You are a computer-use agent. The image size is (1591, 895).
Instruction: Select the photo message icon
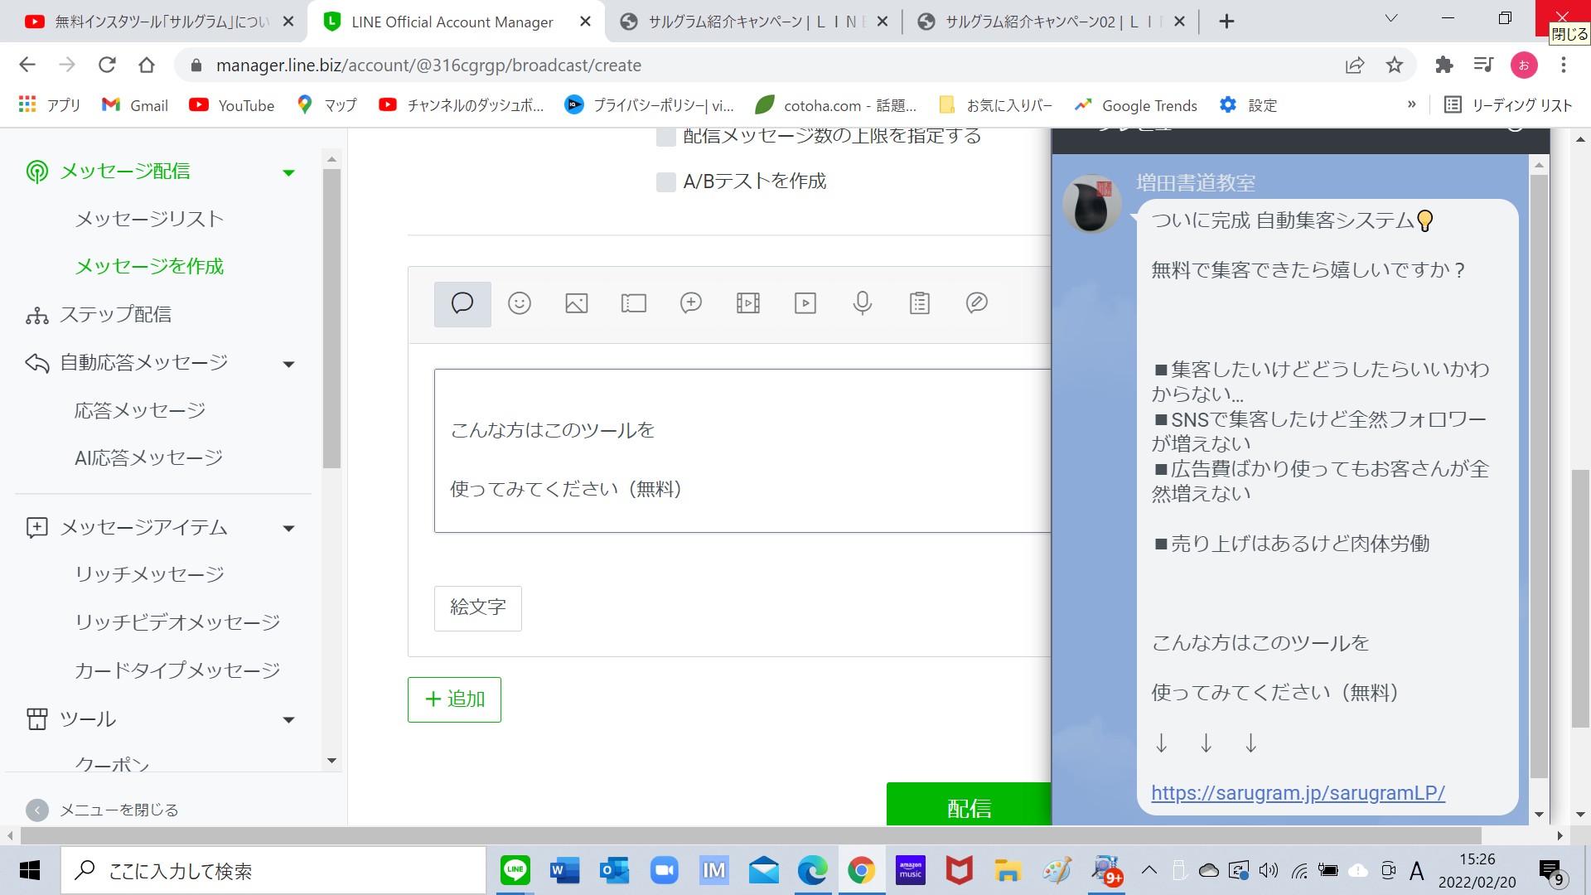pyautogui.click(x=577, y=303)
